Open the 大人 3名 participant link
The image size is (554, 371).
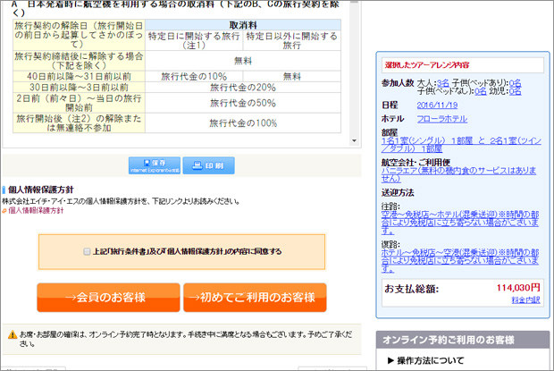pyautogui.click(x=443, y=82)
